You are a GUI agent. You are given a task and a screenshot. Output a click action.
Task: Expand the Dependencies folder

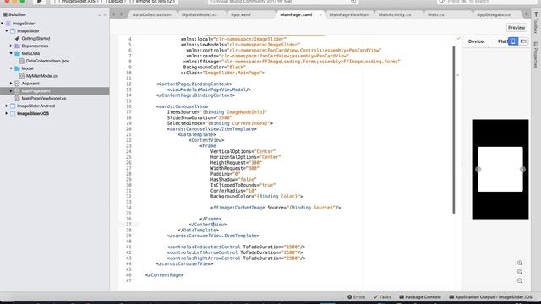11,46
